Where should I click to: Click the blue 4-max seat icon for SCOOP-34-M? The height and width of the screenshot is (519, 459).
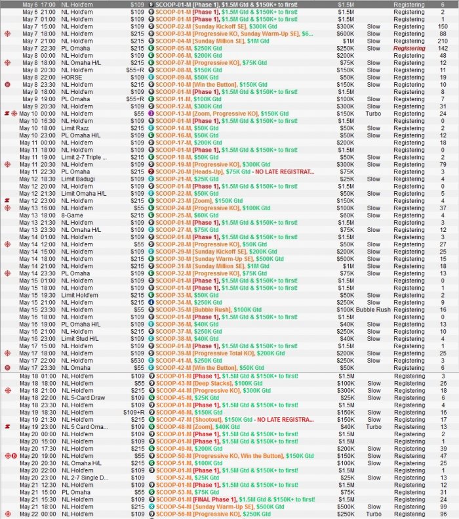(151, 302)
